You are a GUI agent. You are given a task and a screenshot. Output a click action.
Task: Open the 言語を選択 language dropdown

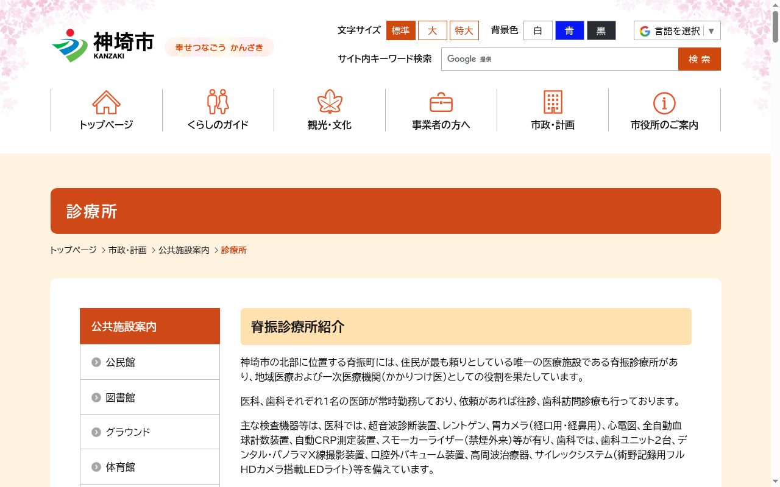677,31
